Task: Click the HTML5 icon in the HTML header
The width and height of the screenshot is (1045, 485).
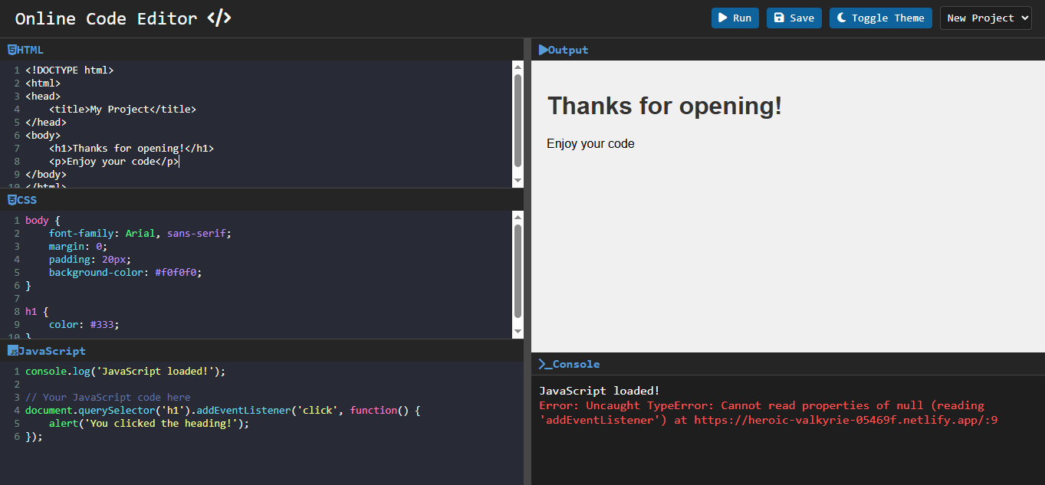Action: tap(12, 50)
